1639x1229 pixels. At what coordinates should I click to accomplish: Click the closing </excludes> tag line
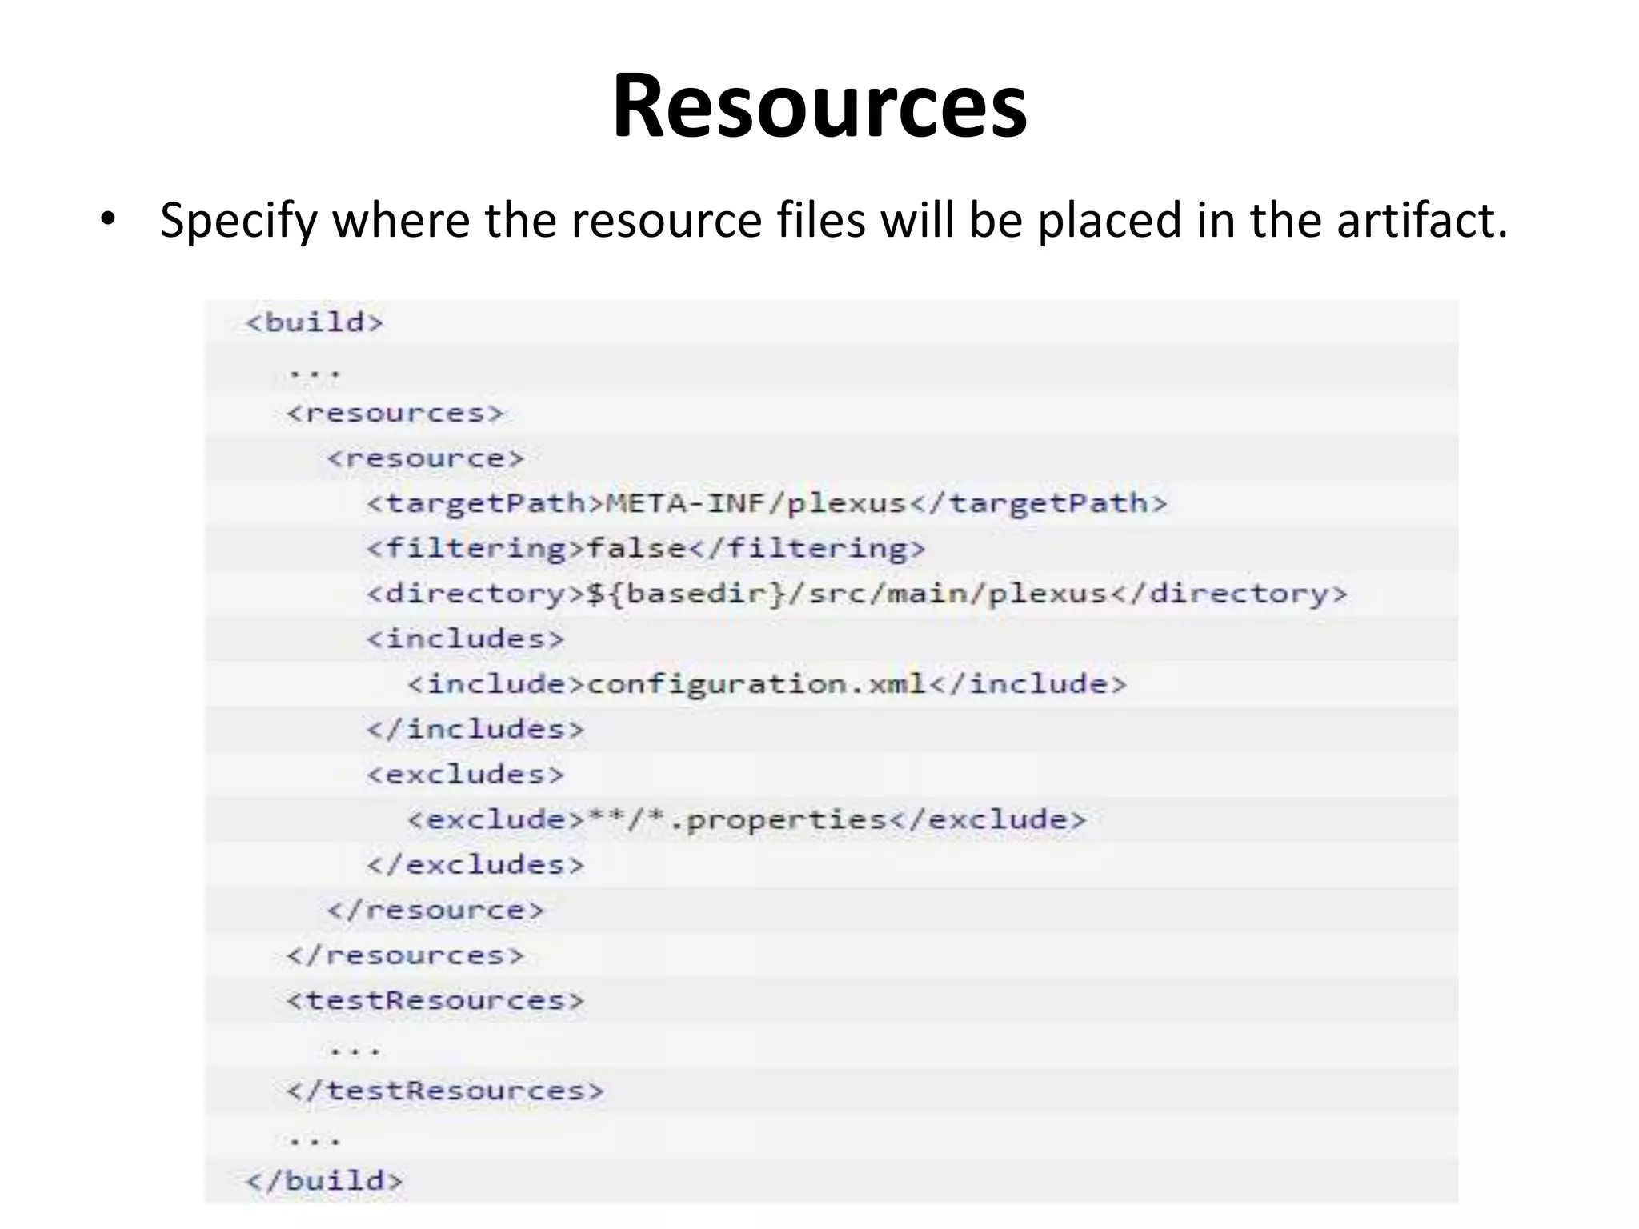pyautogui.click(x=476, y=865)
